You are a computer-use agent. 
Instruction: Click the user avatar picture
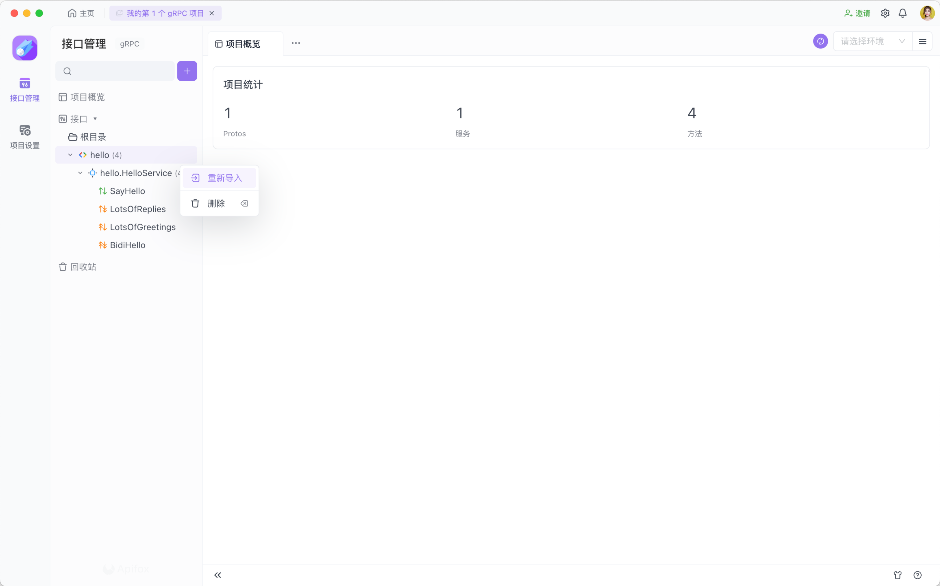coord(927,13)
